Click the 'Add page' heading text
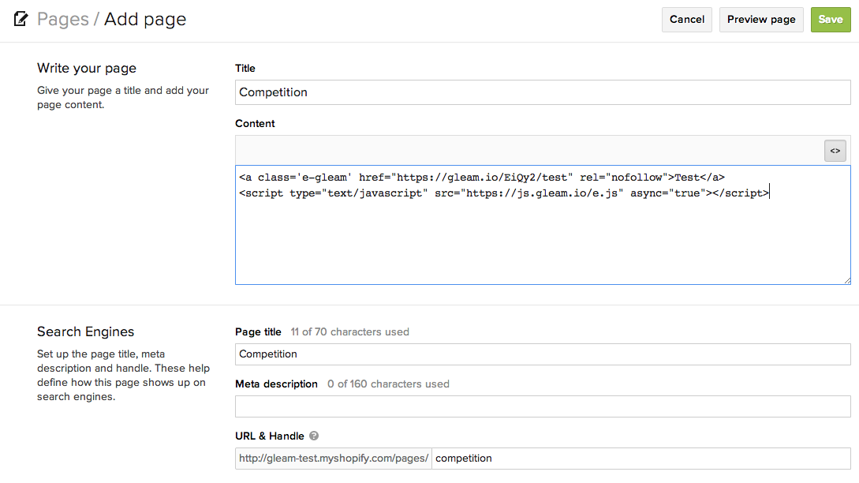 [x=145, y=19]
